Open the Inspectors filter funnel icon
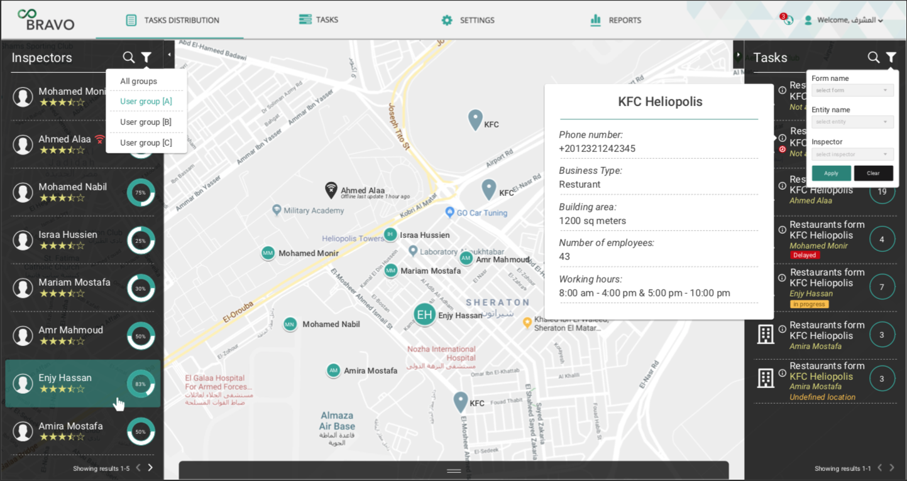Viewport: 907px width, 481px height. (146, 58)
